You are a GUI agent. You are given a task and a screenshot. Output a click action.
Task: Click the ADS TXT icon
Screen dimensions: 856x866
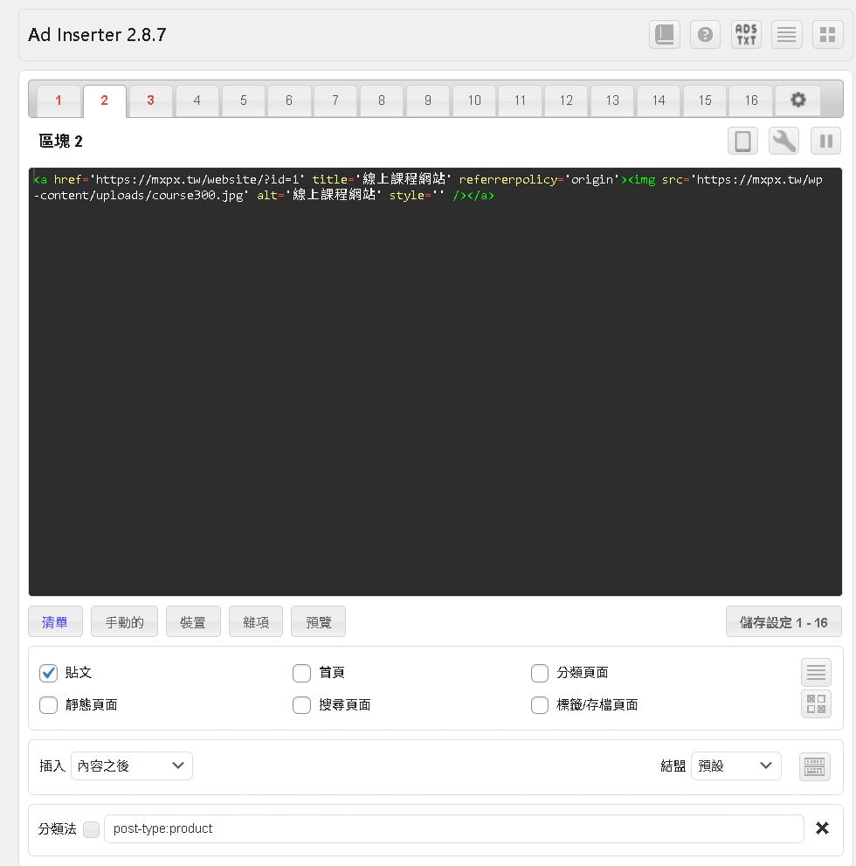point(746,35)
